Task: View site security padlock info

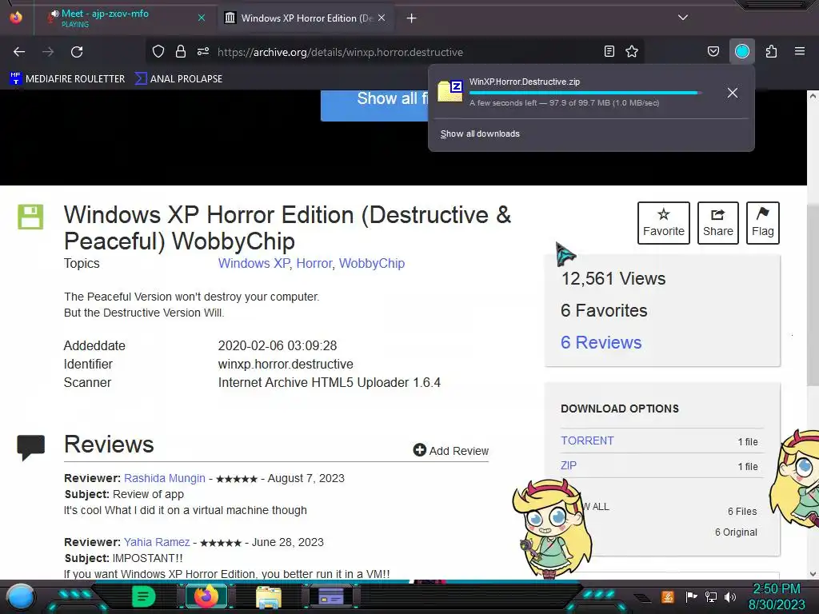Action: point(181,52)
